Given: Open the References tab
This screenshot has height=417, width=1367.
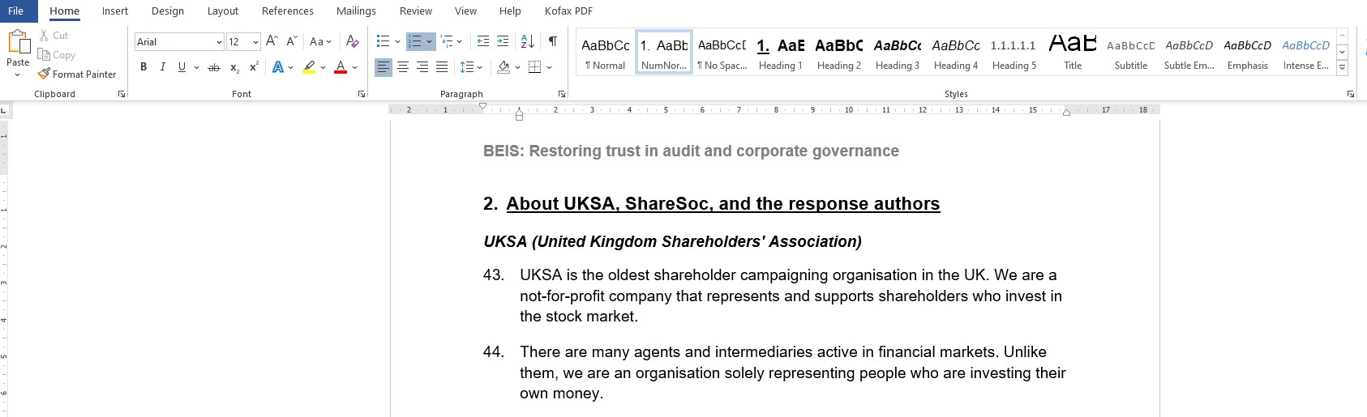Looking at the screenshot, I should [x=288, y=11].
